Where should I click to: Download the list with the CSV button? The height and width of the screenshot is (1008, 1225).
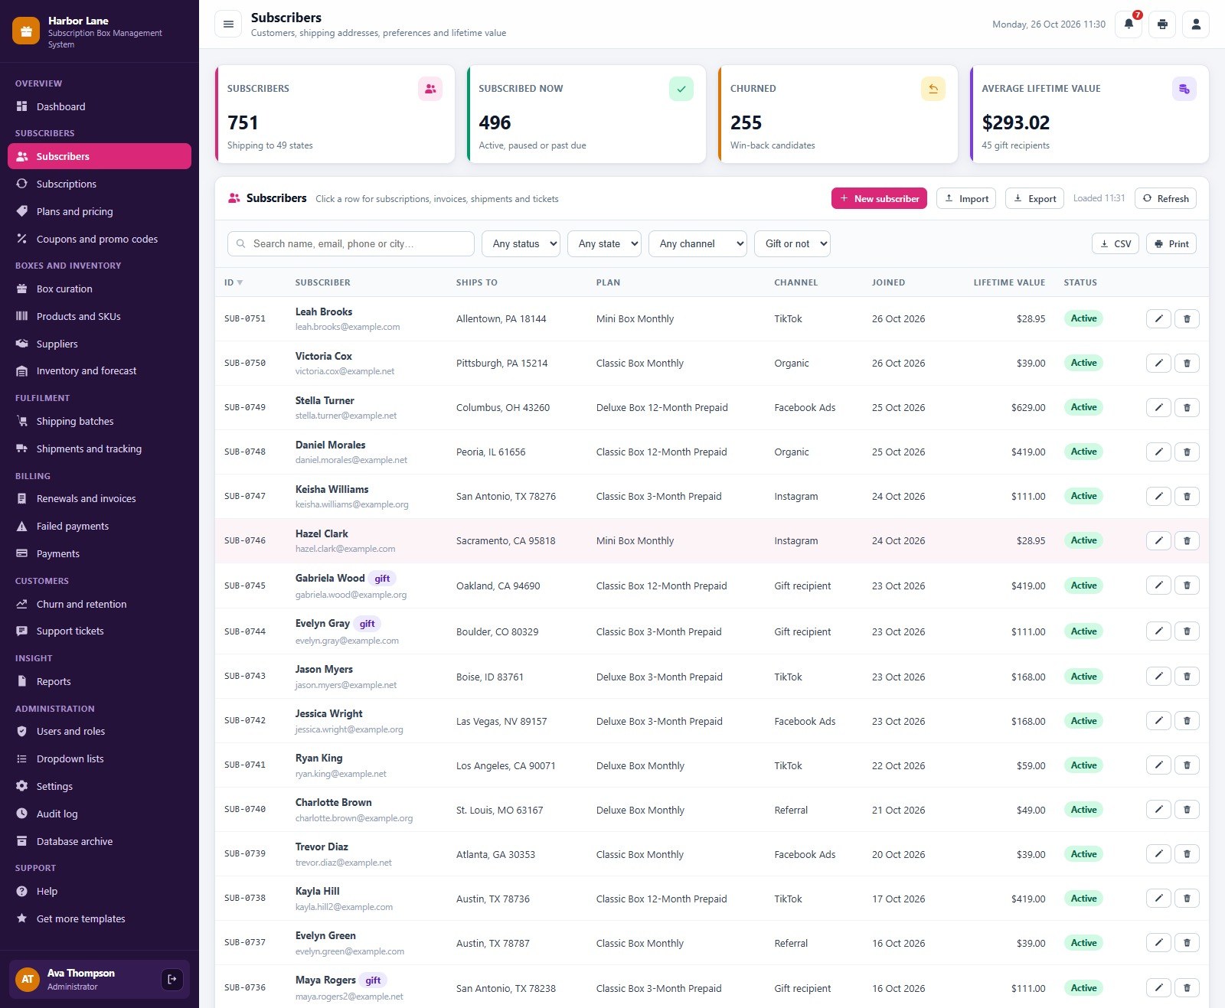click(x=1116, y=243)
